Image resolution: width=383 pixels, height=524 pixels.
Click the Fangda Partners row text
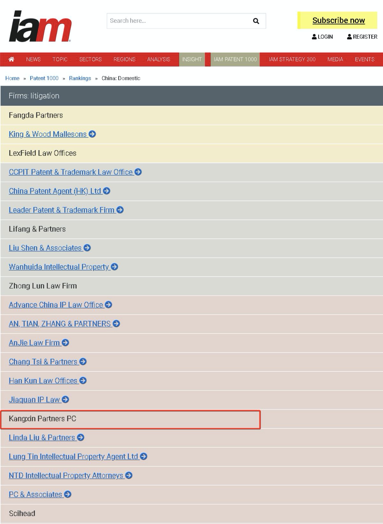tap(36, 115)
